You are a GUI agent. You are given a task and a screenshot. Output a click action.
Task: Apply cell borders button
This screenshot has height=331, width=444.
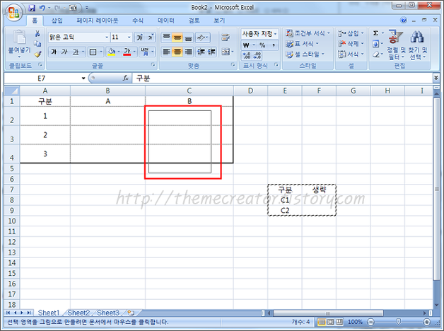[x=93, y=52]
